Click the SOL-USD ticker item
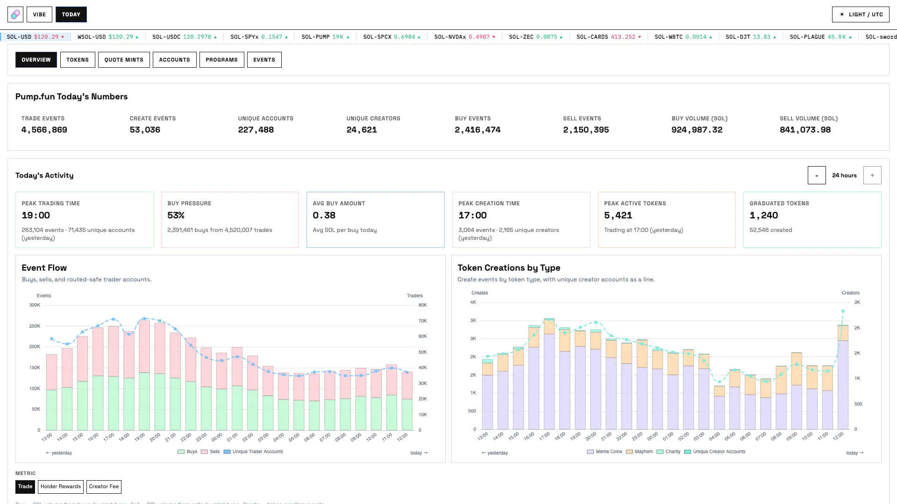897x504 pixels. (36, 37)
